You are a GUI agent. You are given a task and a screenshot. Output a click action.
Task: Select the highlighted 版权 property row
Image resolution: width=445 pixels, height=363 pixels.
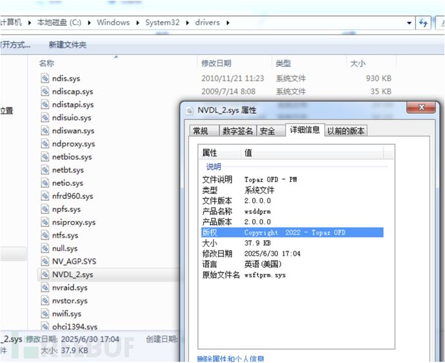tap(292, 233)
